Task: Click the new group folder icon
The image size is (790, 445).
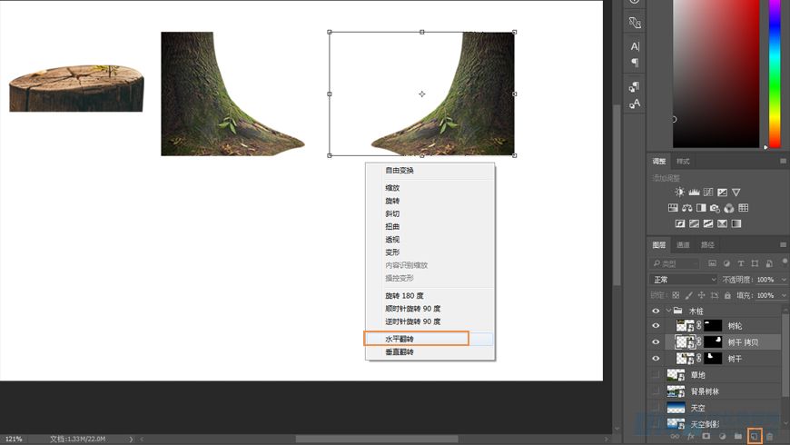Action: coord(738,436)
